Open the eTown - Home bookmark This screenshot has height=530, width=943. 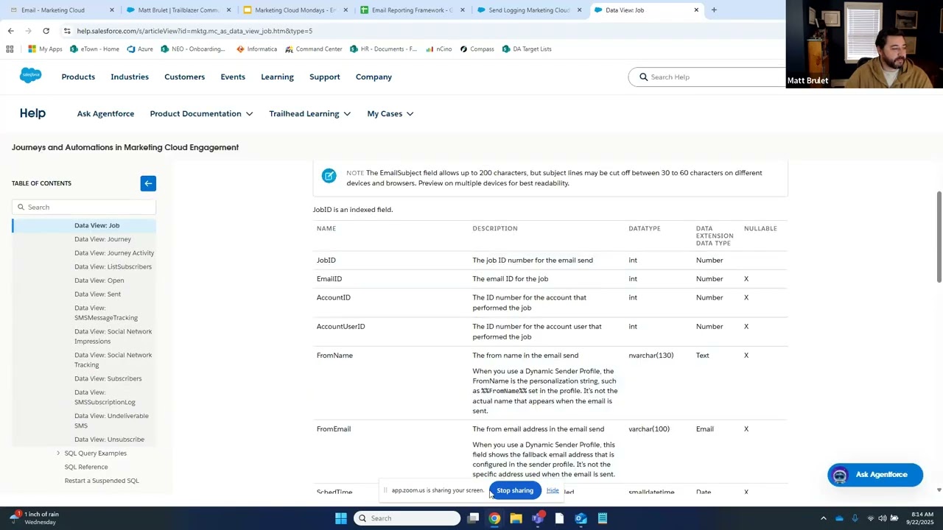point(94,49)
